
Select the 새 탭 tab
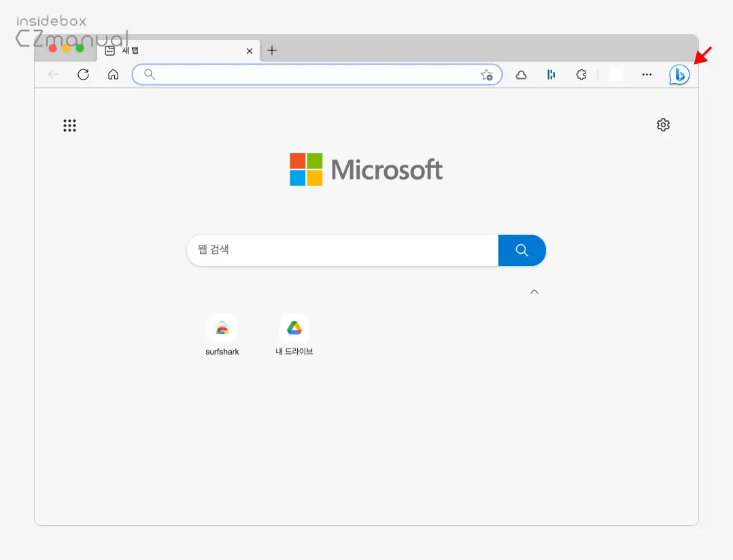pos(177,50)
